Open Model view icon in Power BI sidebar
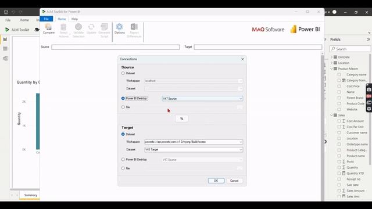This screenshot has width=372, height=209. (5, 58)
